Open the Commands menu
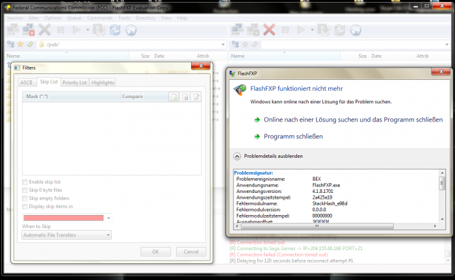This screenshot has width=455, height=280. [x=100, y=18]
